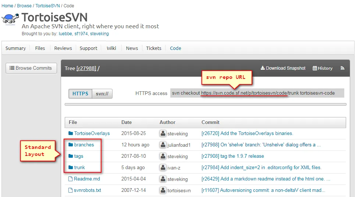
Task: Click julianfoad1 user avatar icon
Action: [x=163, y=145]
